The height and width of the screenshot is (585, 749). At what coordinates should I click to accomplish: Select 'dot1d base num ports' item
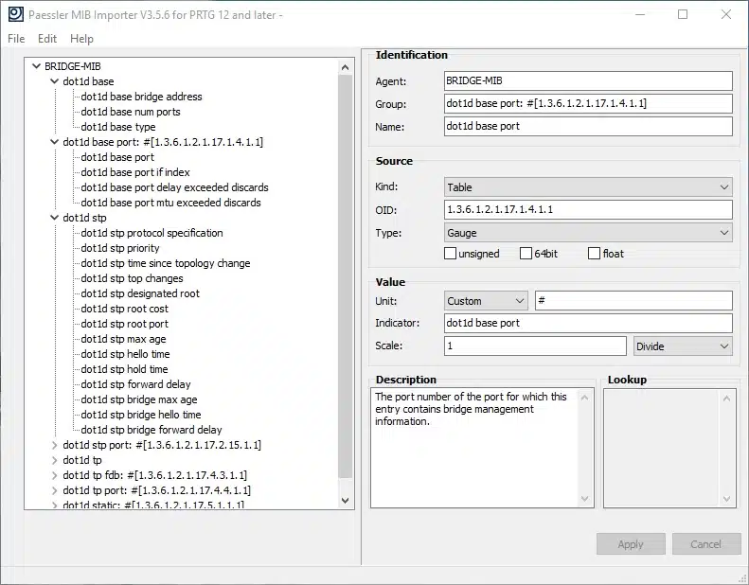[x=131, y=112]
